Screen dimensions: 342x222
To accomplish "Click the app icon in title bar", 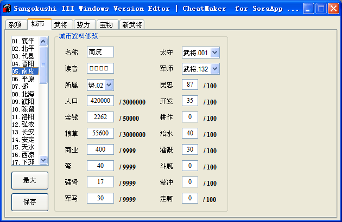I will [x=7, y=9].
